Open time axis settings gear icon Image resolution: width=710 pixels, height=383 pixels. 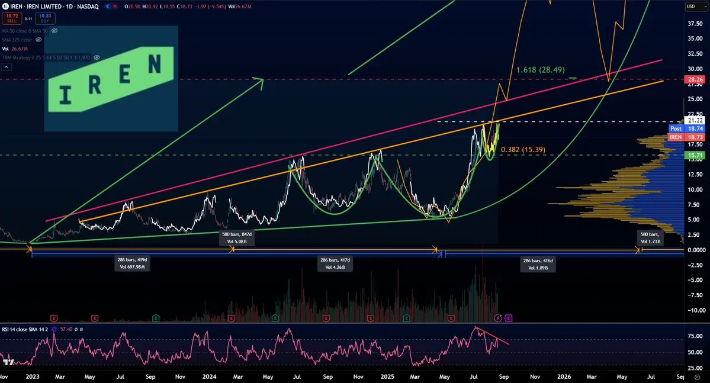click(698, 376)
